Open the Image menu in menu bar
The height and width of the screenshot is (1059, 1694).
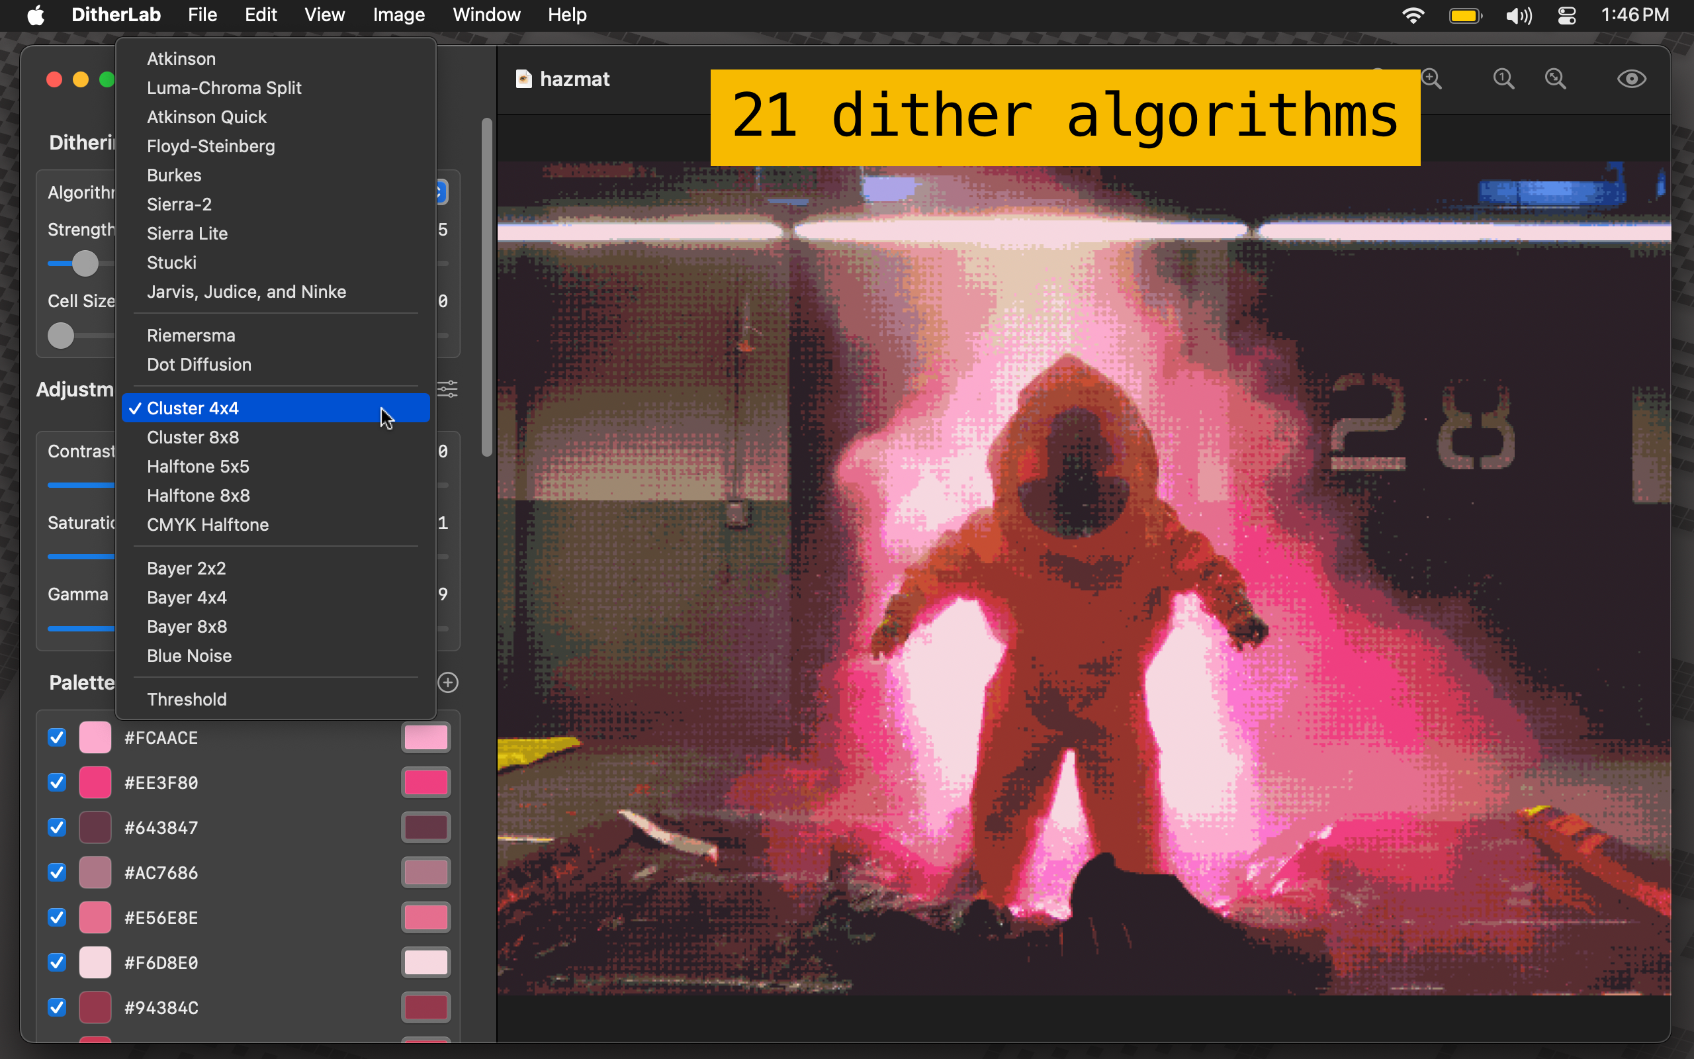pos(398,15)
